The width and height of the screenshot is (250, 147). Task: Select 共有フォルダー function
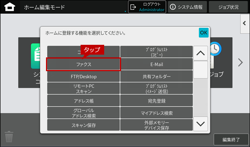click(x=156, y=77)
